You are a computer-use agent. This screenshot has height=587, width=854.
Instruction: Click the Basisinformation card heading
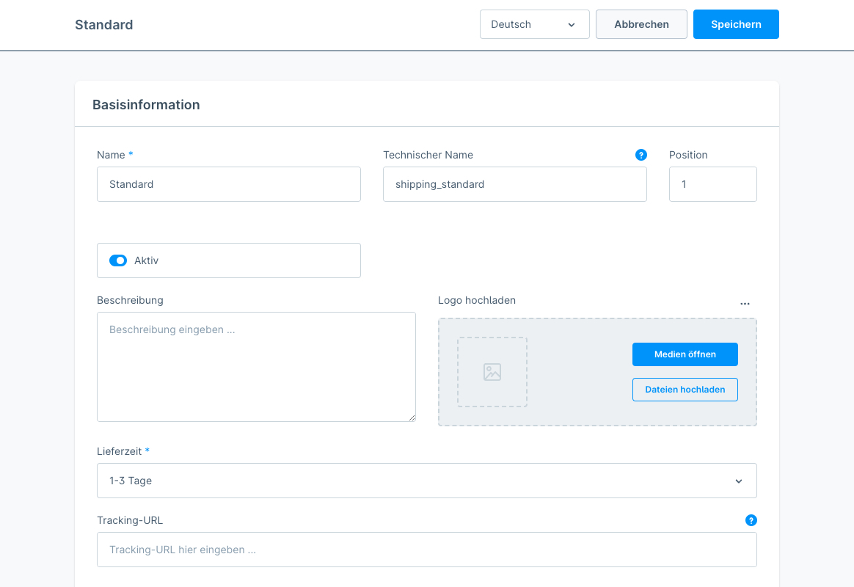[x=146, y=105]
